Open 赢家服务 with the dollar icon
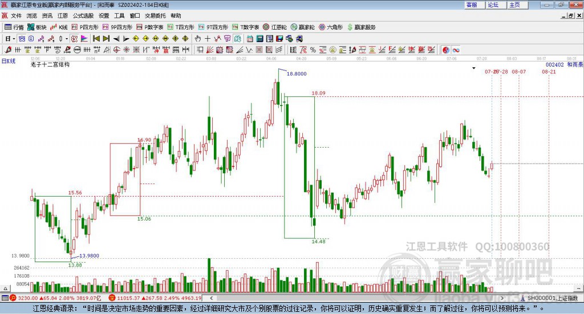584x314 pixels. point(361,27)
